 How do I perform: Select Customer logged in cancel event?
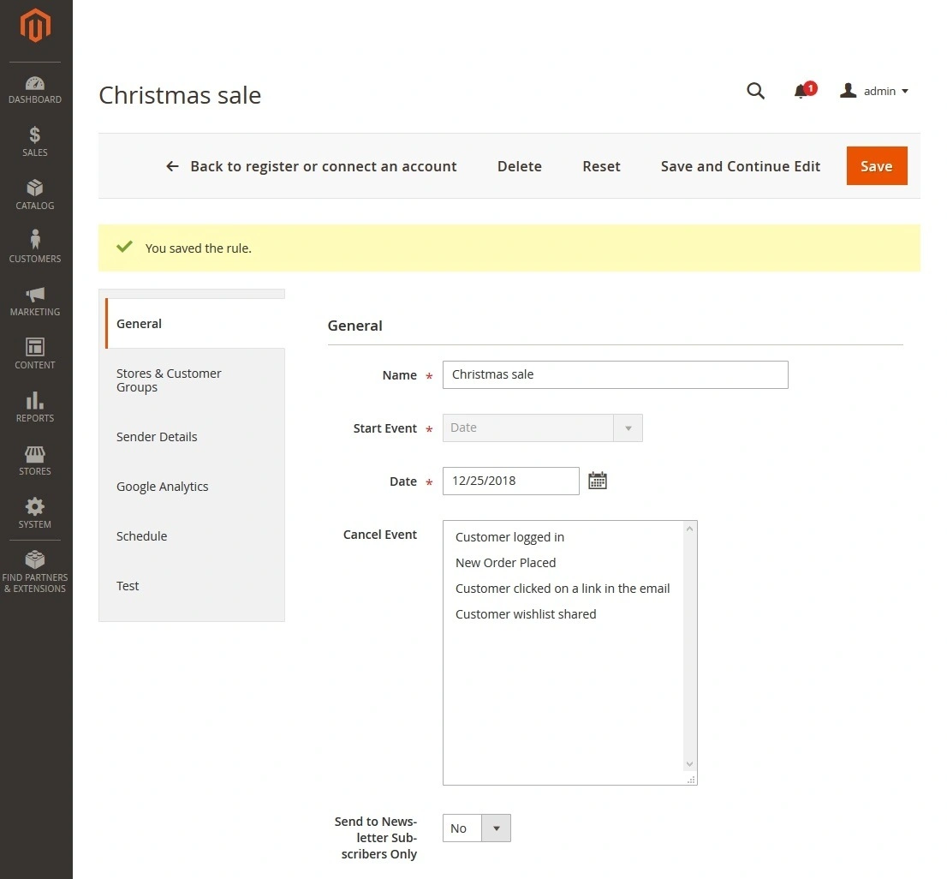coord(509,537)
